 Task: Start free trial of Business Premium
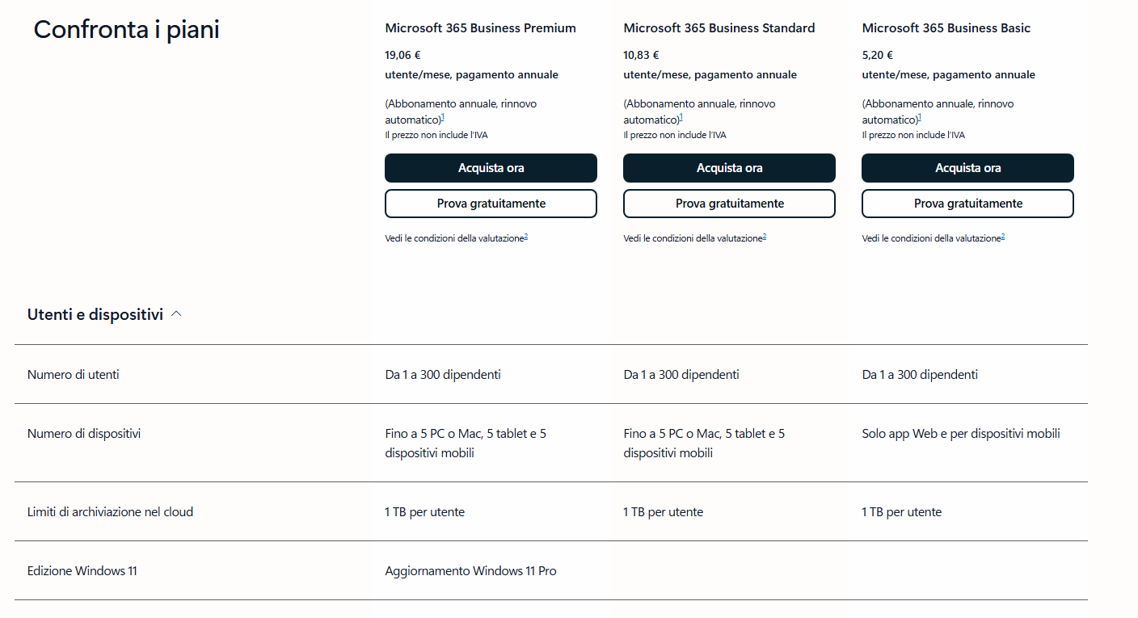click(x=491, y=204)
